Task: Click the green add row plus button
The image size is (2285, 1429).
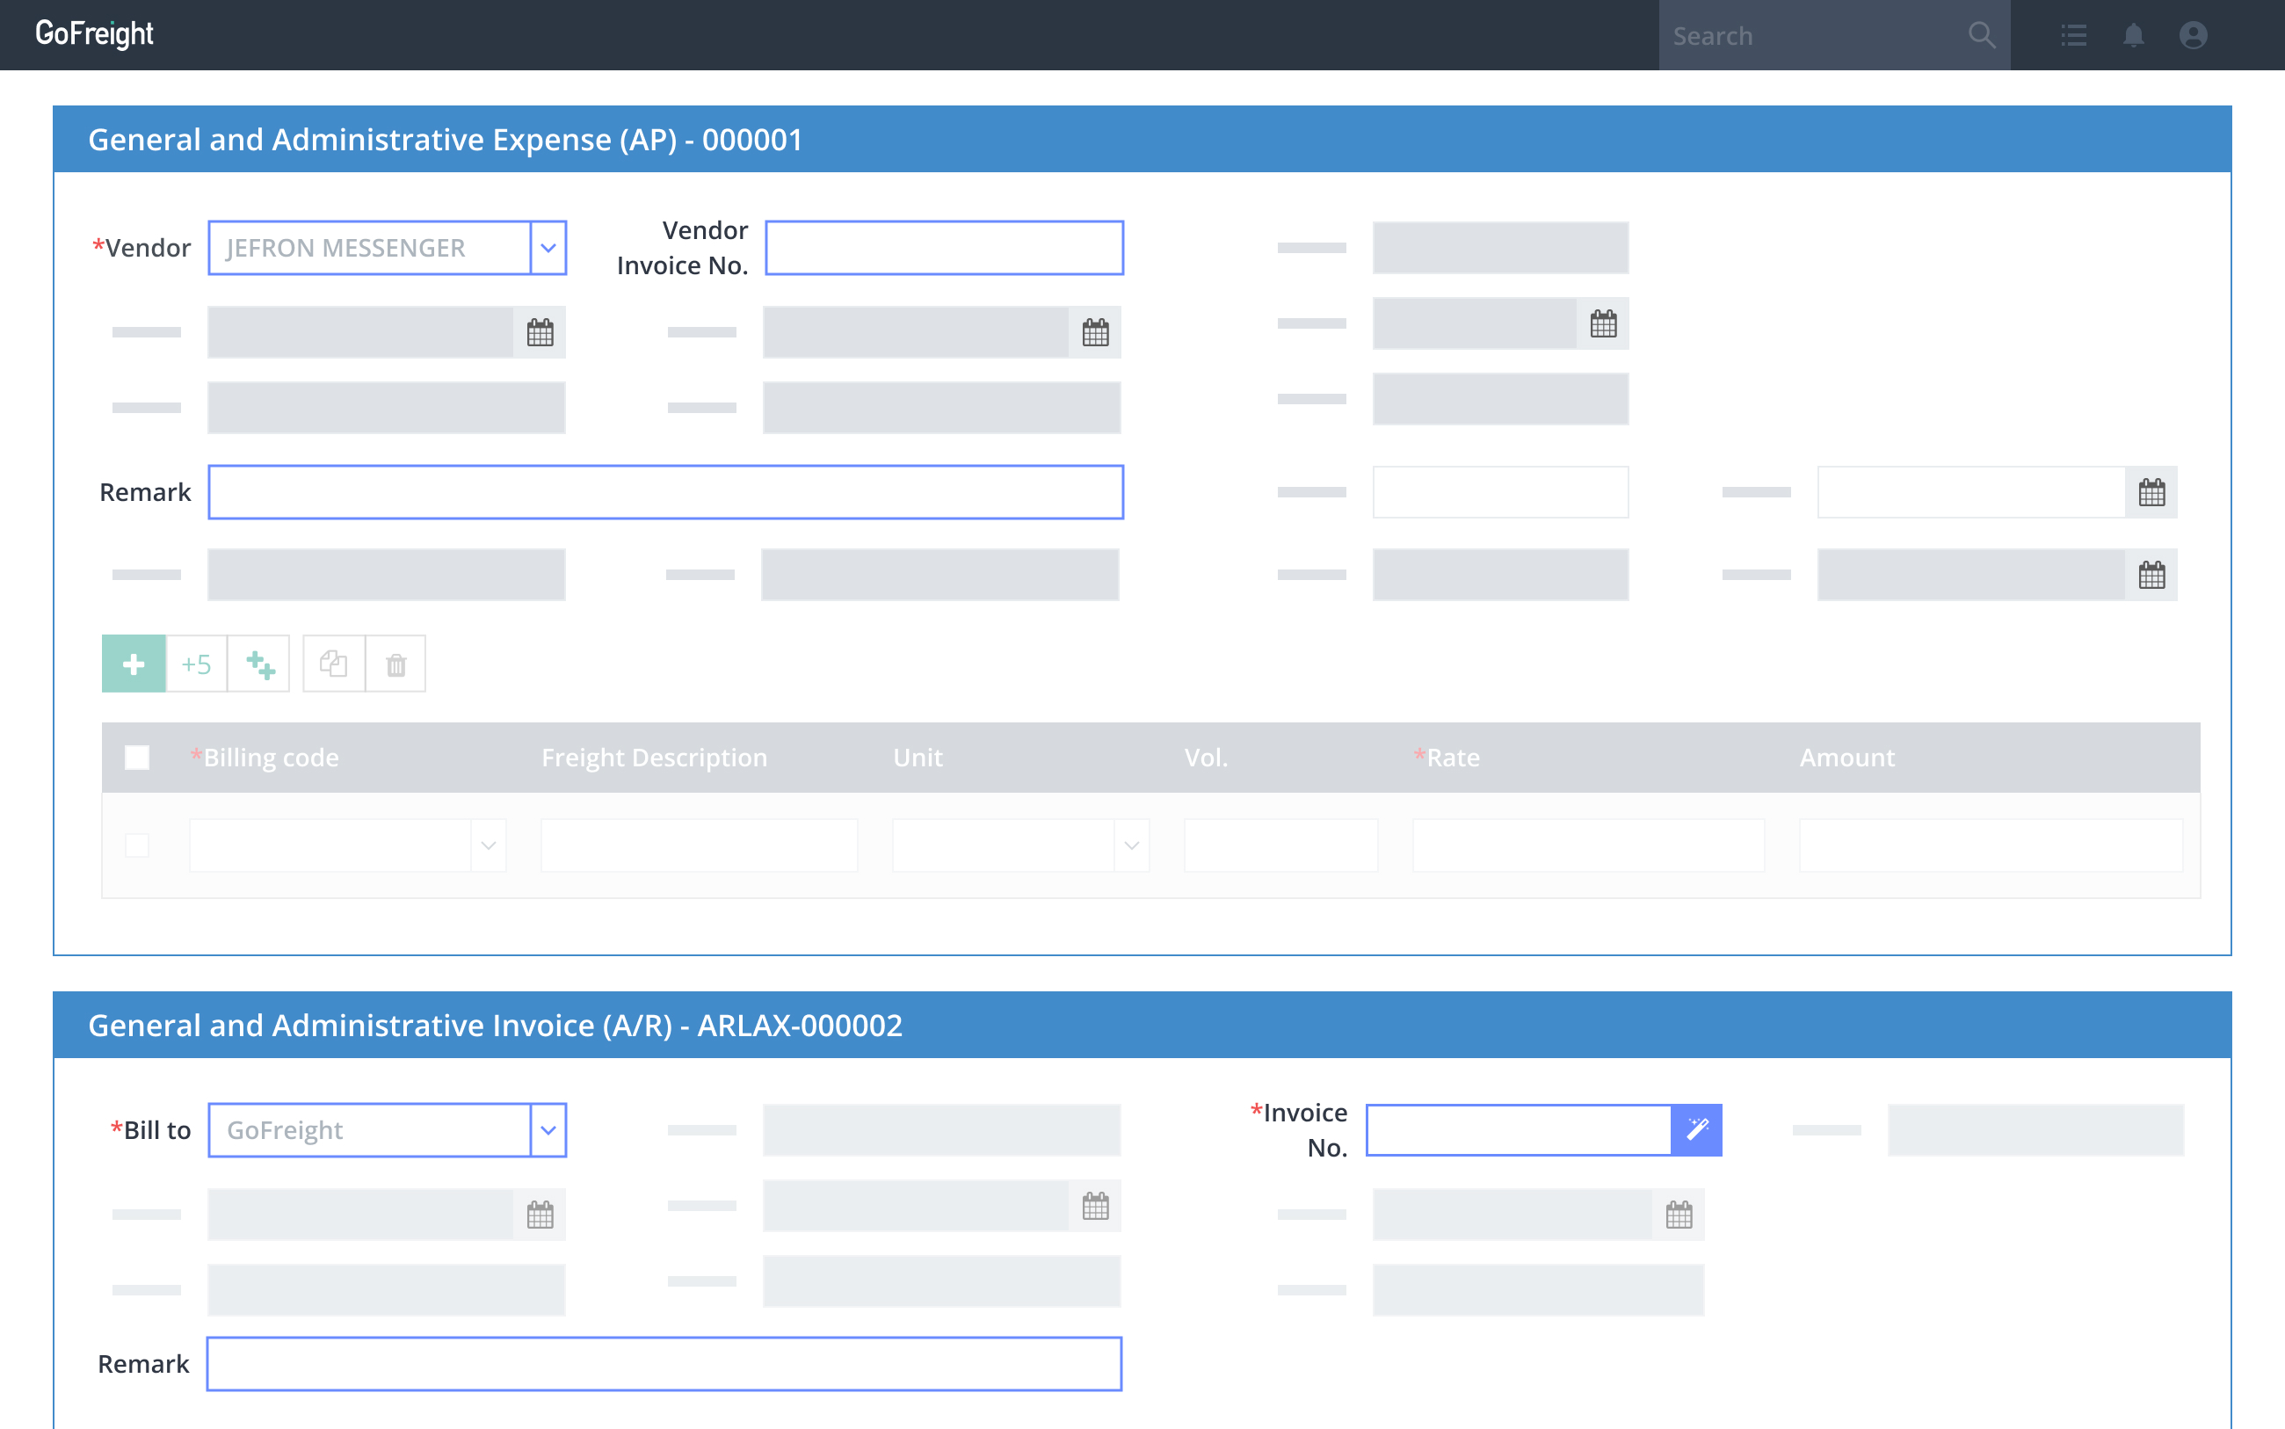Action: (134, 664)
